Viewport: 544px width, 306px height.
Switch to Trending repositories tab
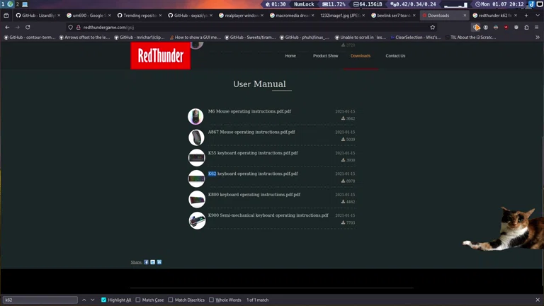[x=139, y=16]
